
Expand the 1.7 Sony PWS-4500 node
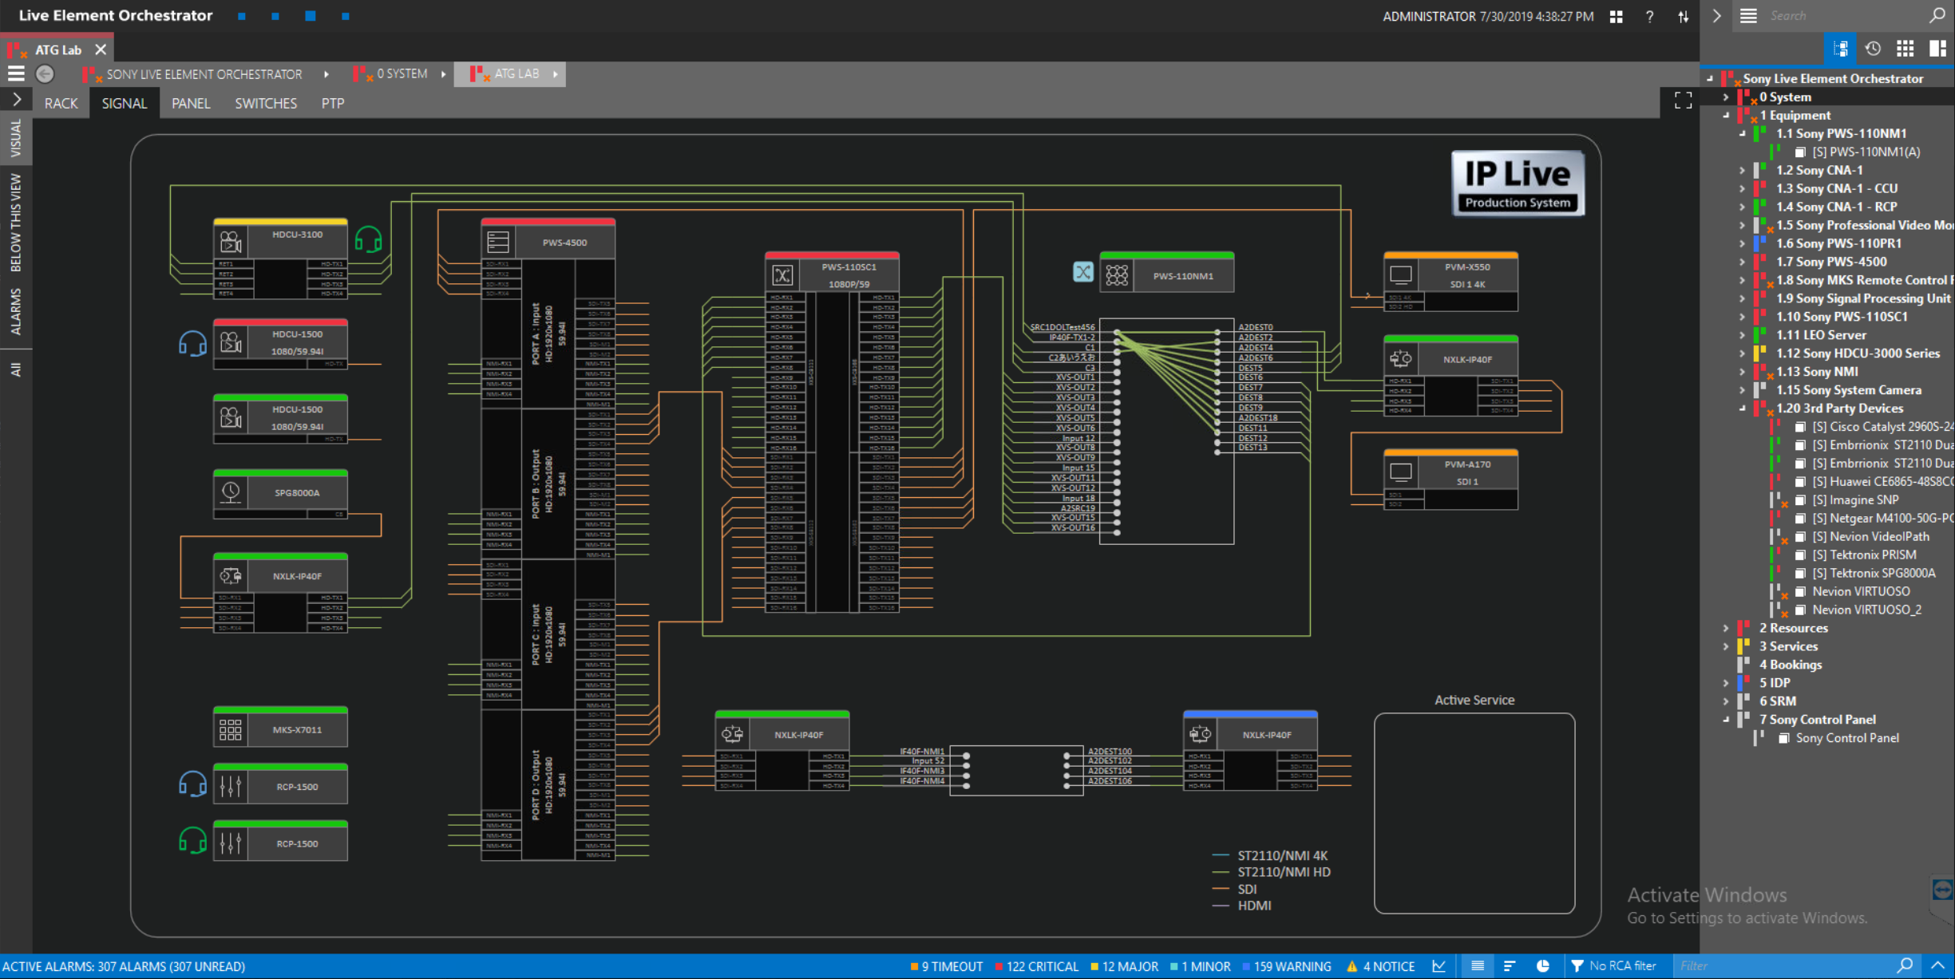(1742, 262)
